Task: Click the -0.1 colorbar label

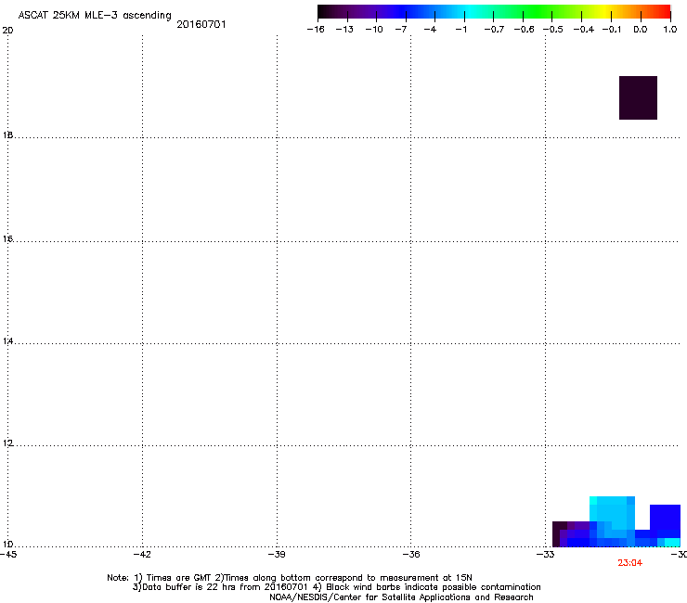Action: click(612, 30)
